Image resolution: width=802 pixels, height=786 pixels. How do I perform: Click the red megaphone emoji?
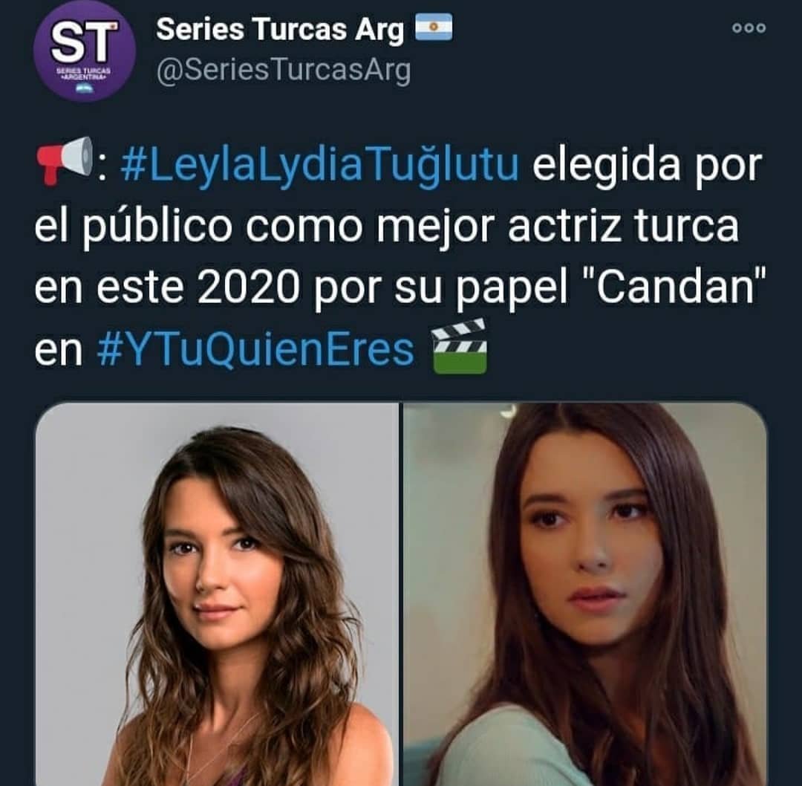pos(64,160)
